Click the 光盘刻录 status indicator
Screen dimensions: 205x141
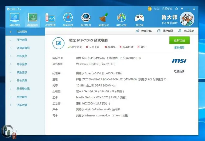[126, 47]
